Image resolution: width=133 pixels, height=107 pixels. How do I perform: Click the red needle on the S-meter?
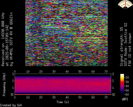pyautogui.click(x=126, y=5)
